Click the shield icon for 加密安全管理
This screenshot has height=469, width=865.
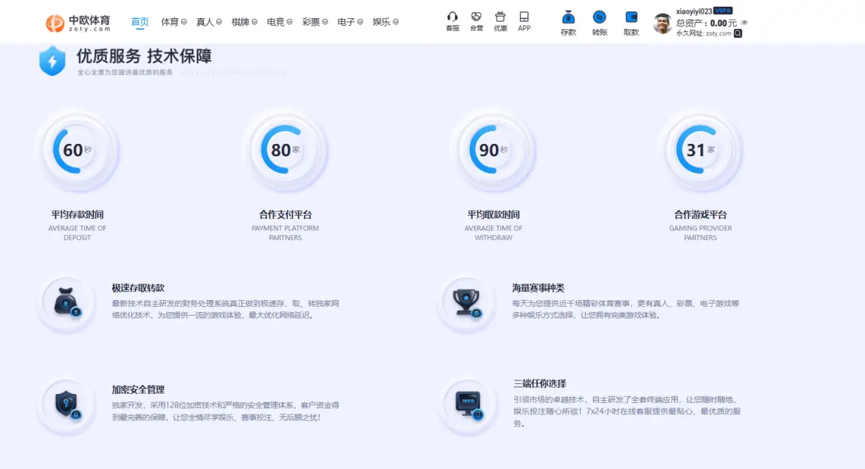coord(66,403)
